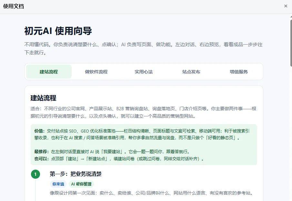
Task: Click the sentence starting 像跟设计师第一次见面
Action: [x=151, y=193]
